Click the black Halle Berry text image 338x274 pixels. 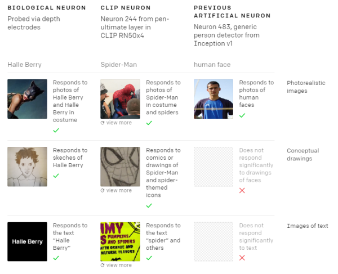tap(27, 241)
